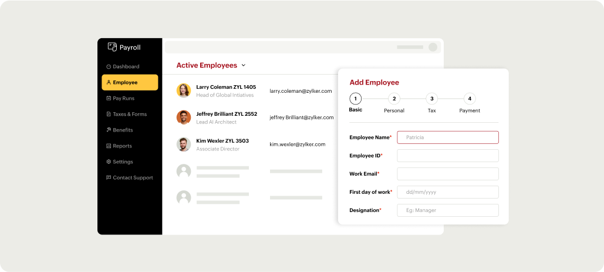
Task: Open Jeffrey Brilliant's avatar photo
Action: tap(184, 117)
